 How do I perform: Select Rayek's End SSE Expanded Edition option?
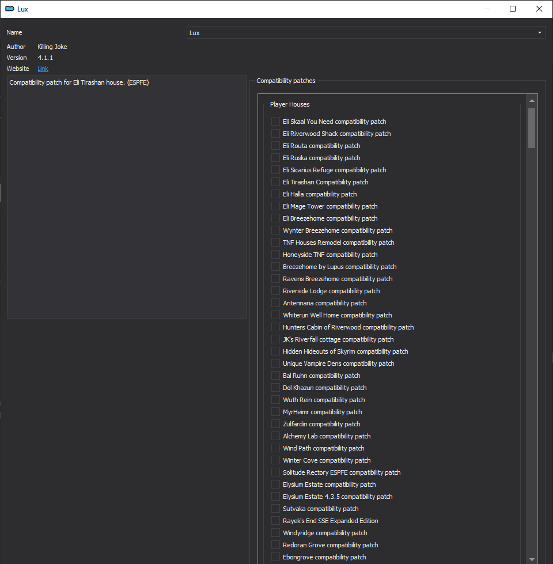(275, 521)
